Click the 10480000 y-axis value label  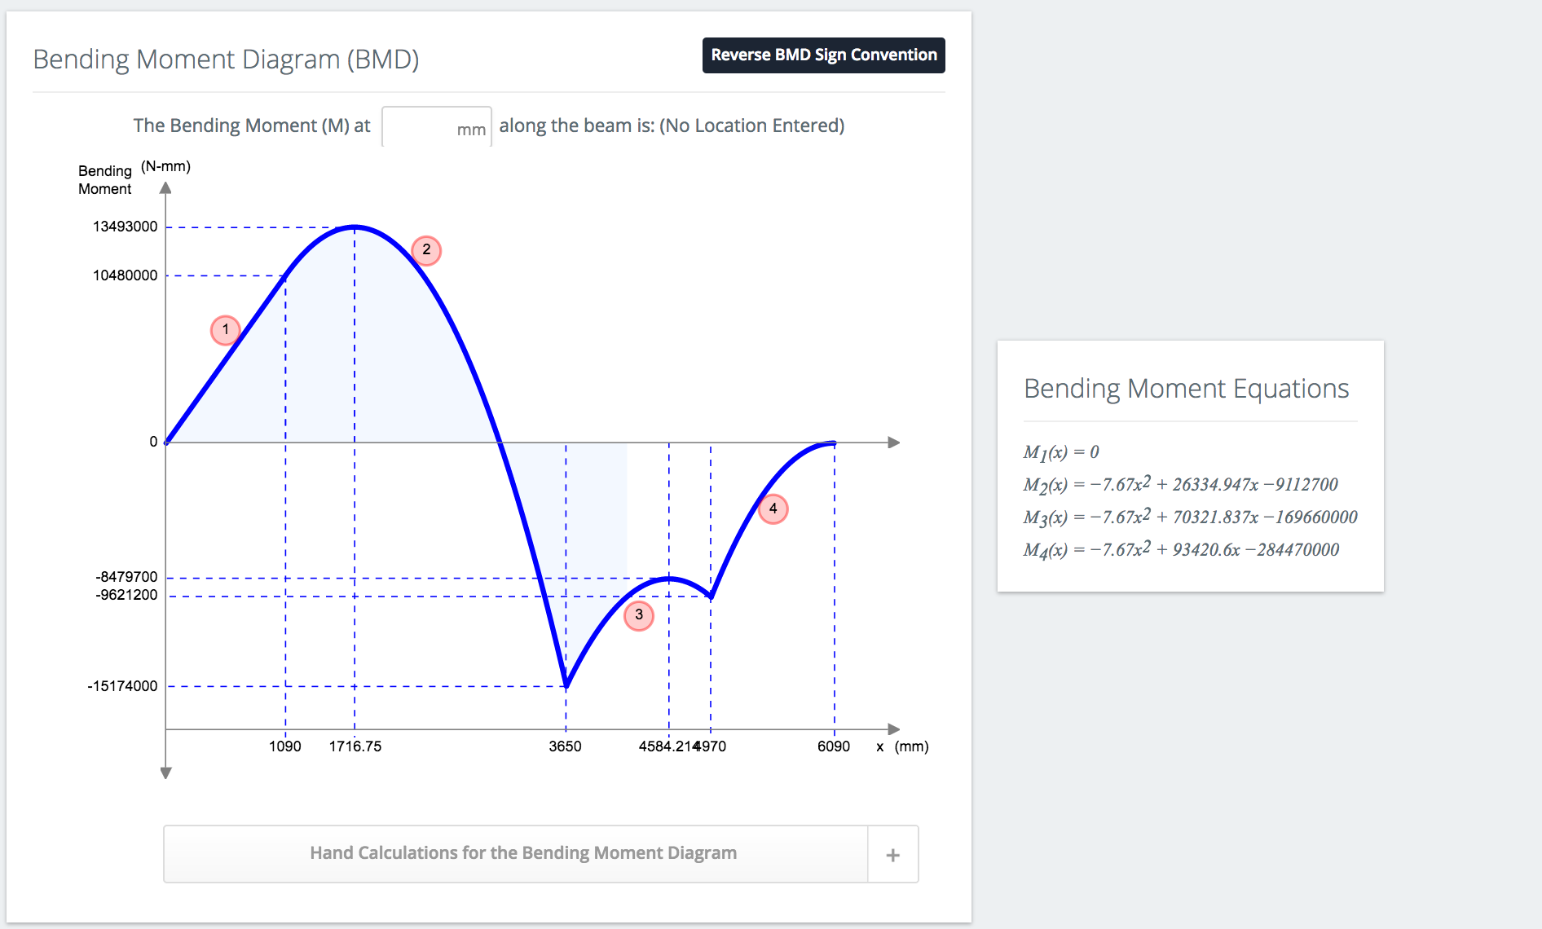(125, 275)
